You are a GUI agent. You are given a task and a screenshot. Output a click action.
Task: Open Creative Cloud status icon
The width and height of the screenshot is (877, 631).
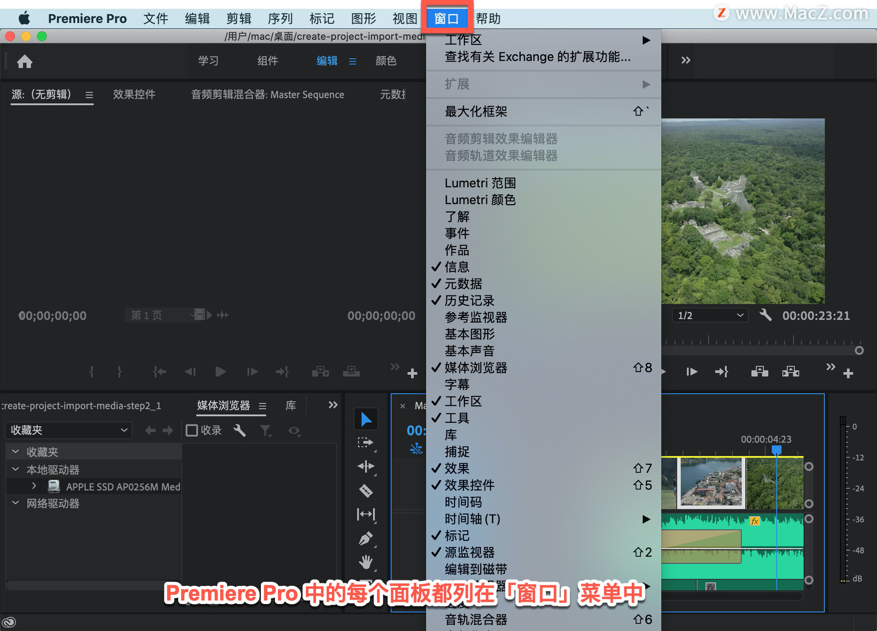click(9, 622)
